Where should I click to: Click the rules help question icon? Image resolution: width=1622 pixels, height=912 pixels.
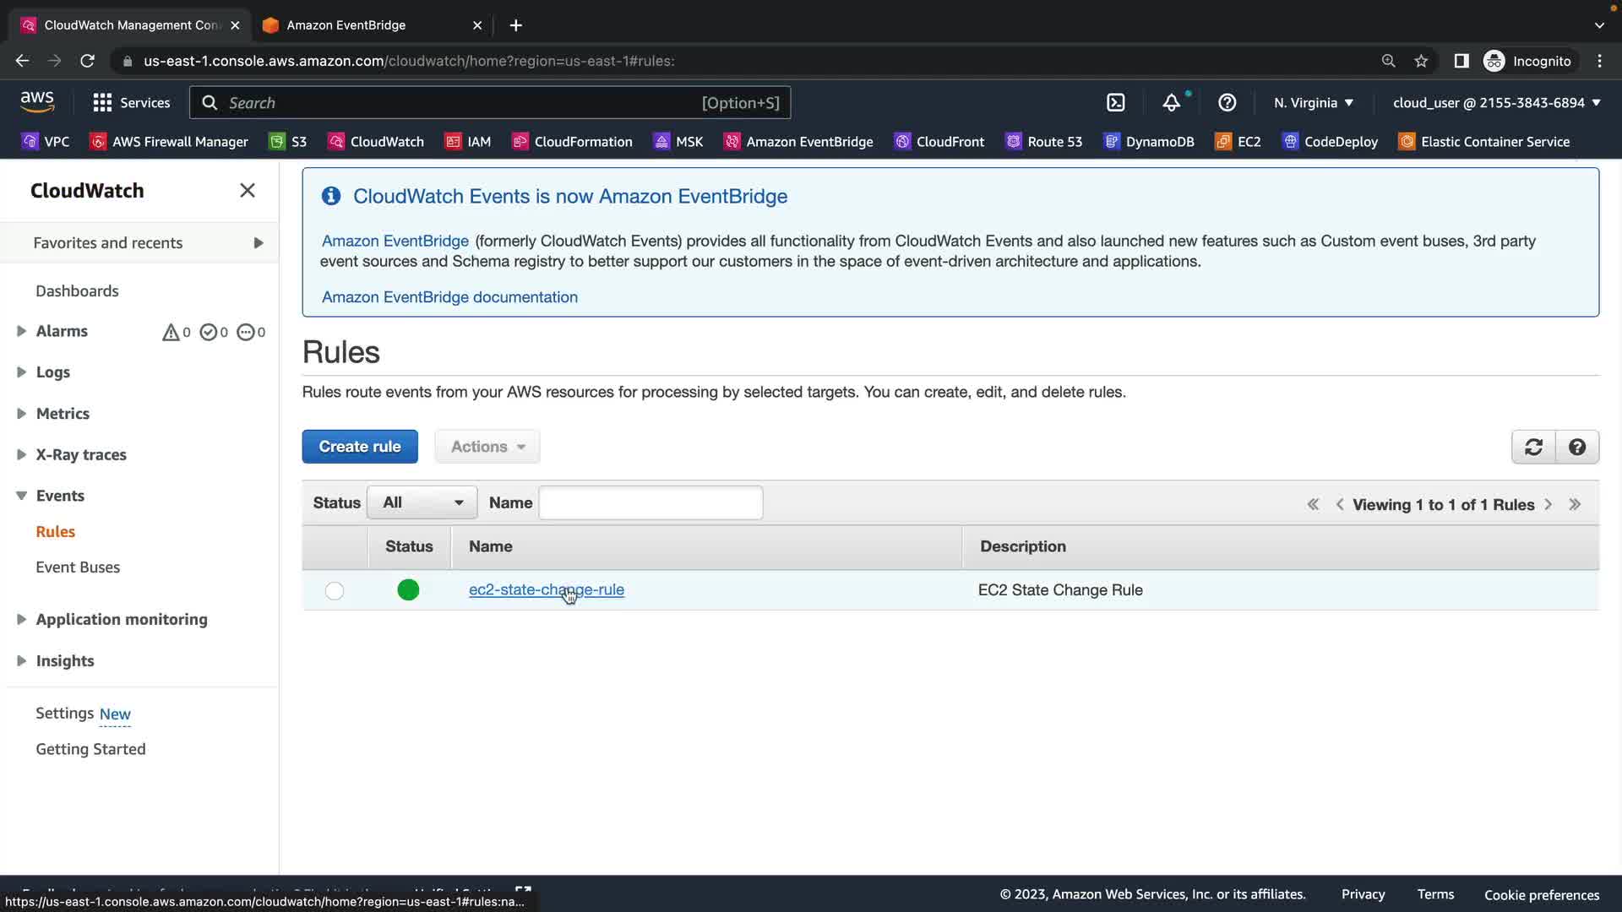[x=1576, y=447]
